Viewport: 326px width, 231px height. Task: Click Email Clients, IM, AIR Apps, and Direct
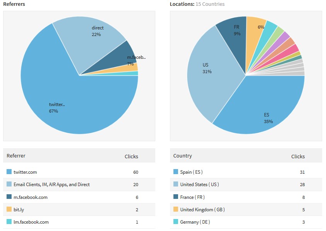click(51, 185)
